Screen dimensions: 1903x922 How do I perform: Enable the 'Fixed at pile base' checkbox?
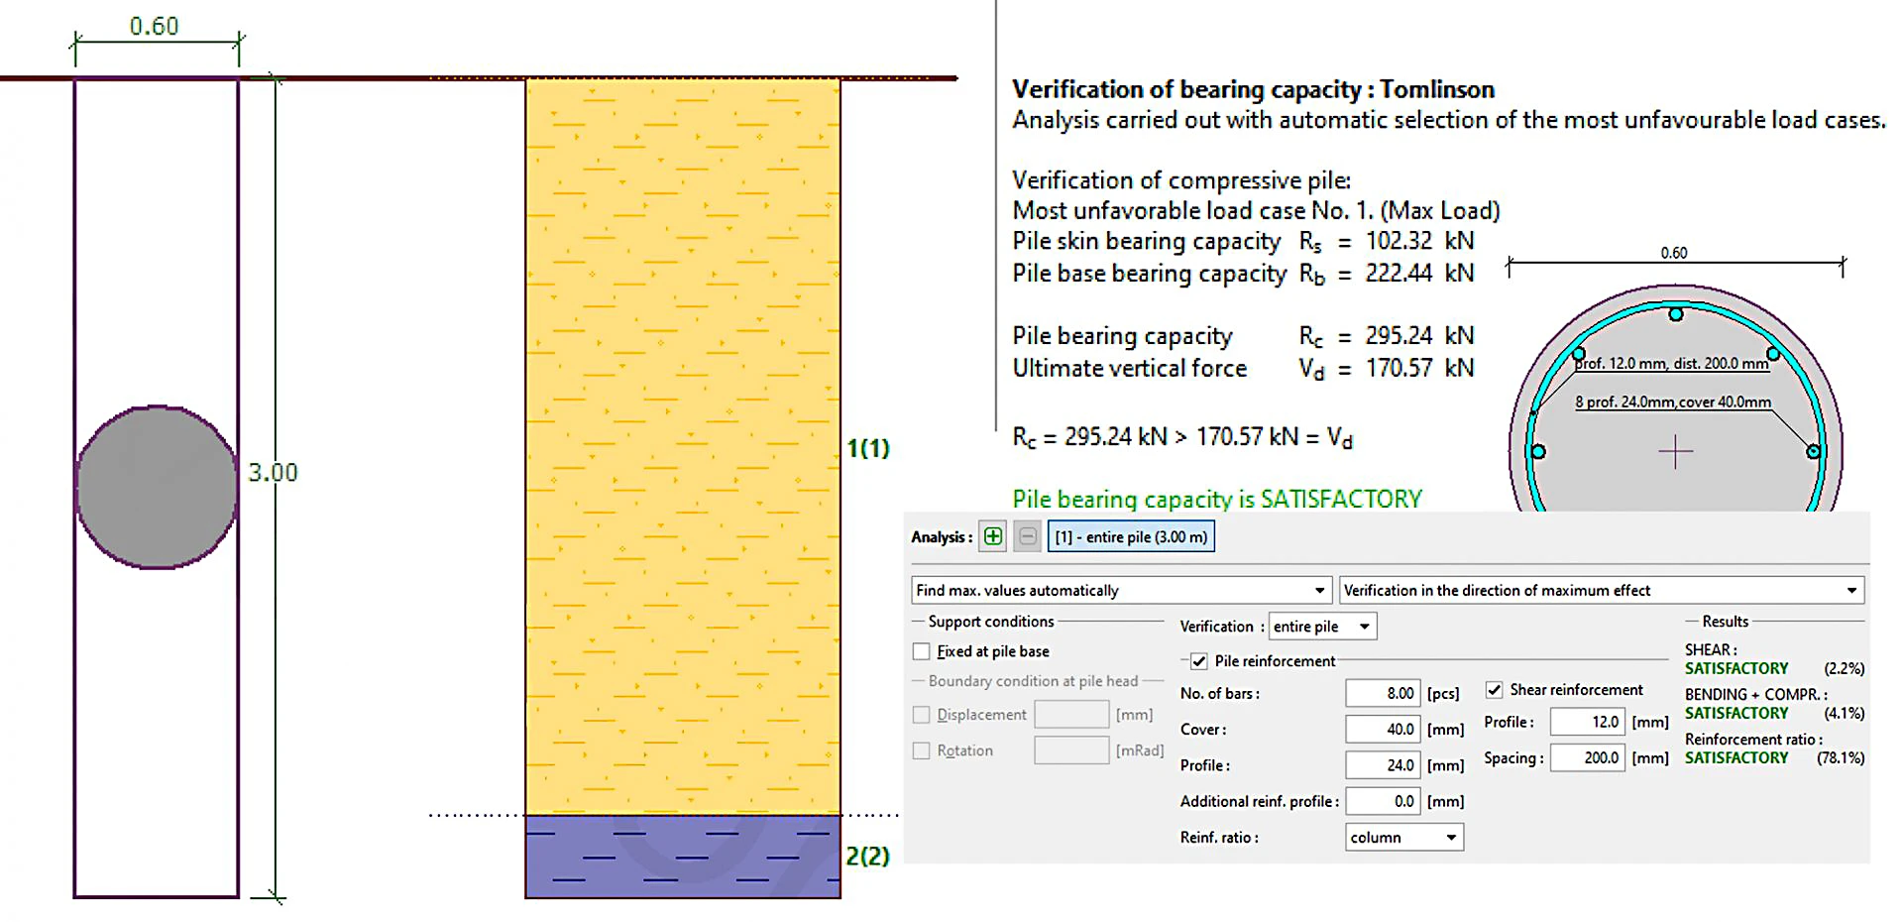coord(922,651)
